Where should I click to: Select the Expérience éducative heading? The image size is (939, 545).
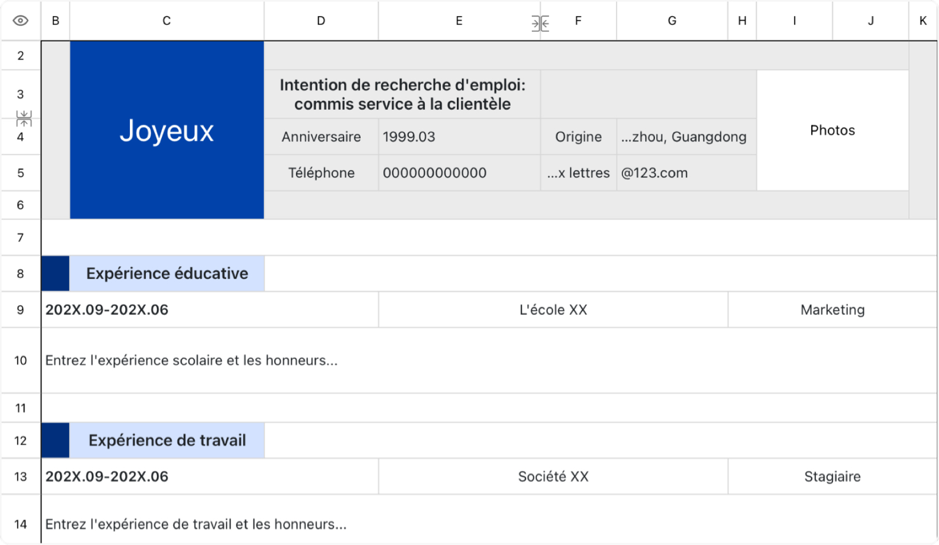pos(167,274)
